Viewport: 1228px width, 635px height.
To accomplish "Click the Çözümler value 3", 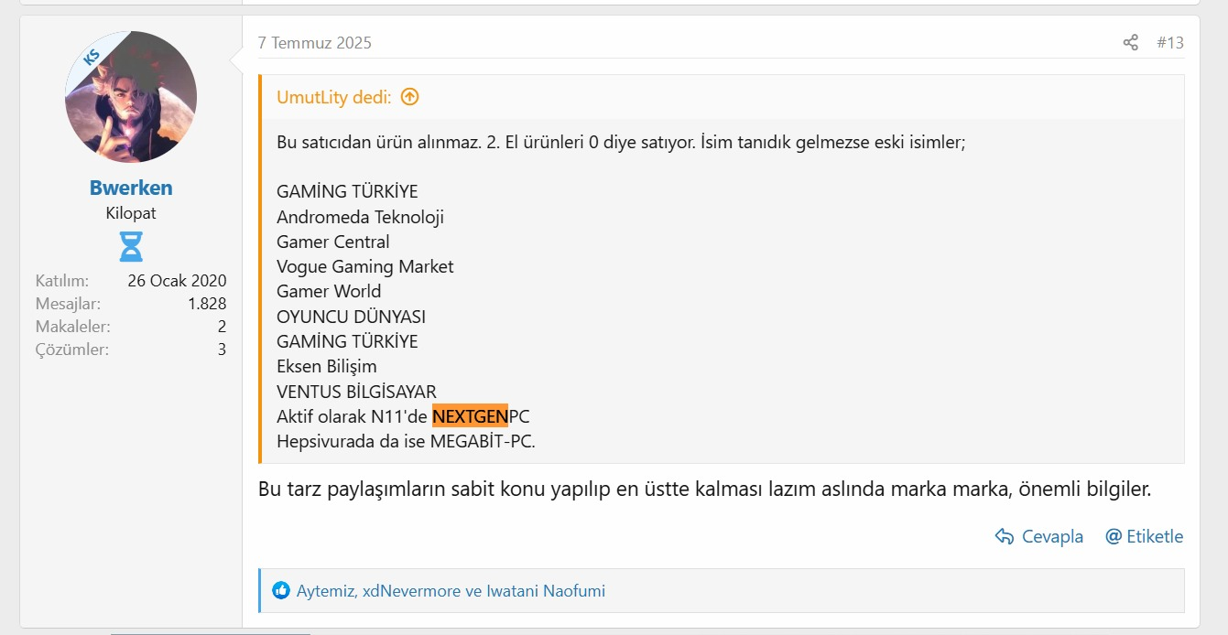I will (222, 350).
